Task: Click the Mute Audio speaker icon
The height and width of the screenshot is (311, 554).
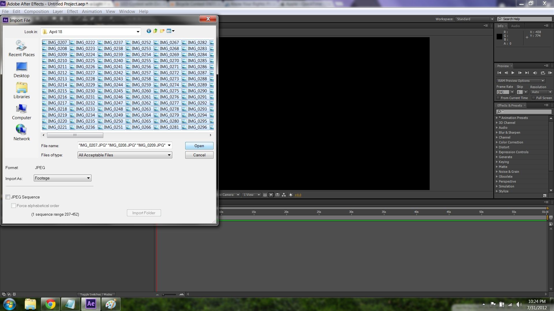Action: pyautogui.click(x=535, y=73)
